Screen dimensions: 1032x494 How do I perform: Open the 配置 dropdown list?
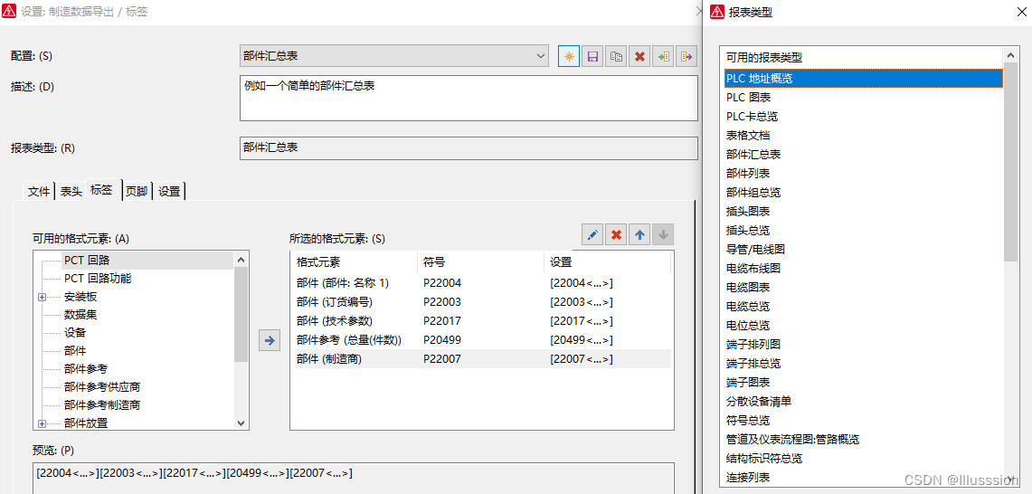tap(541, 56)
